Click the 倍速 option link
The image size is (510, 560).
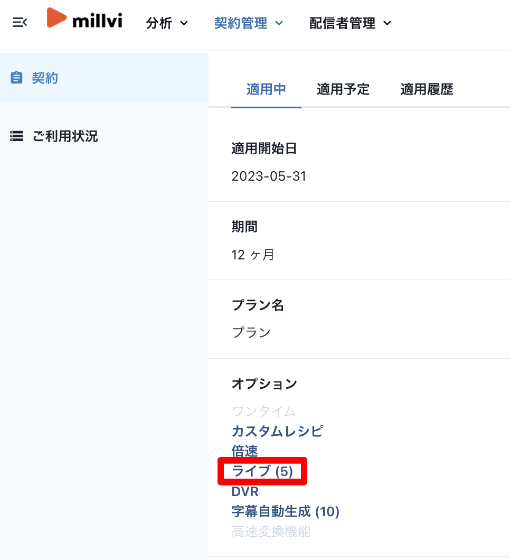tap(245, 451)
